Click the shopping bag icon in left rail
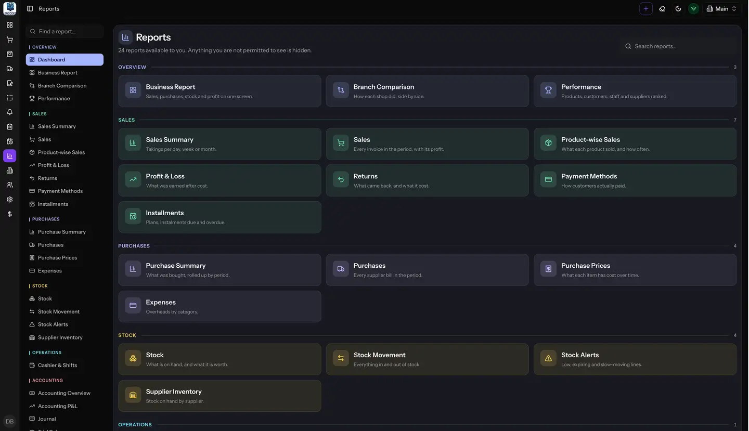 (x=9, y=54)
